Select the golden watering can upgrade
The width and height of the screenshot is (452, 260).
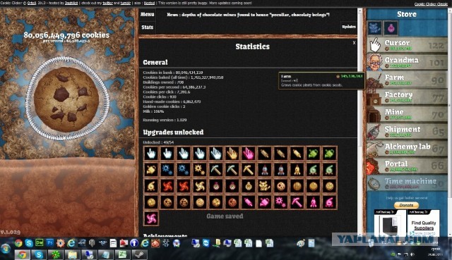coord(151,170)
